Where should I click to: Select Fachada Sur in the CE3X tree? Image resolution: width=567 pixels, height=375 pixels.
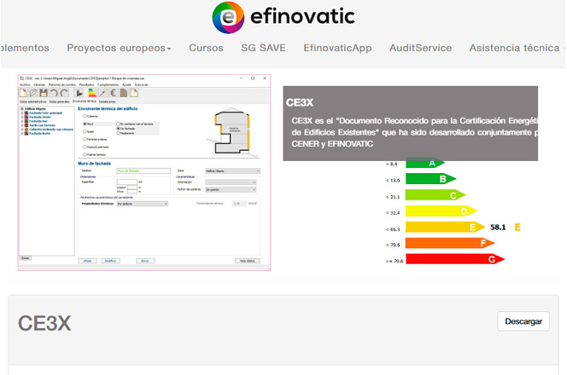click(x=38, y=121)
